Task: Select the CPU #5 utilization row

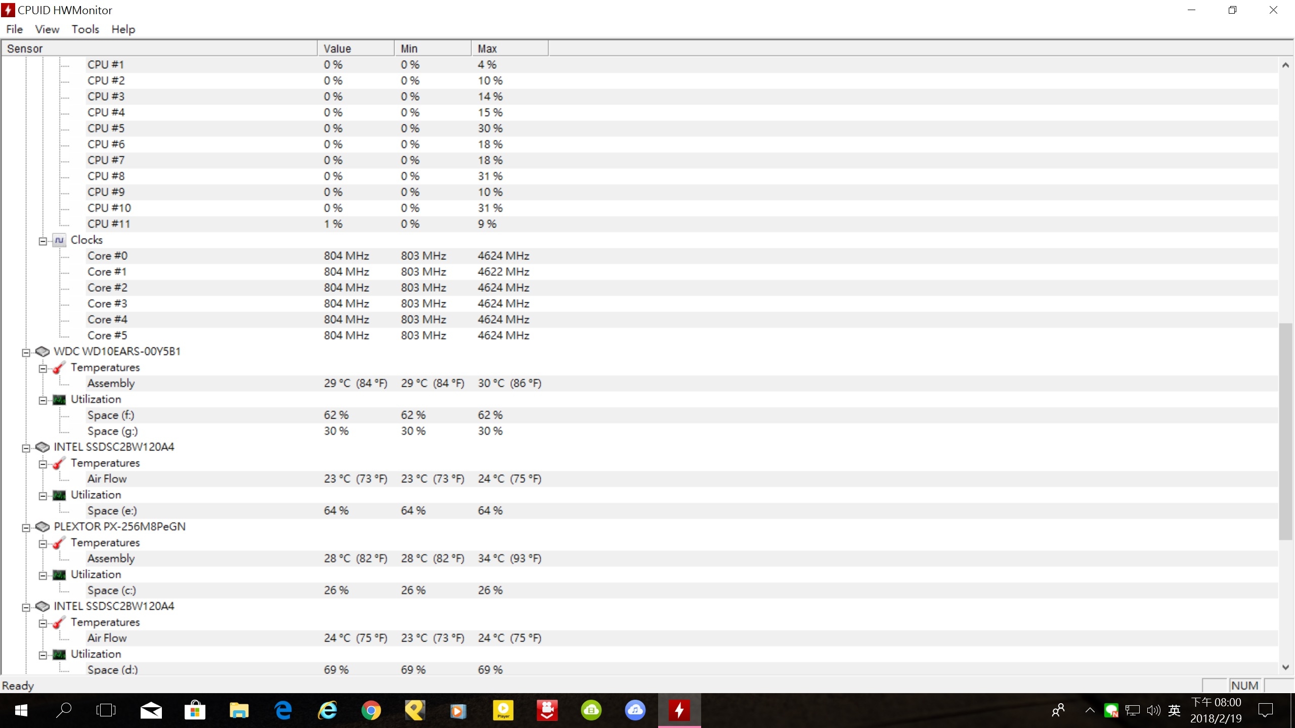Action: 682,128
